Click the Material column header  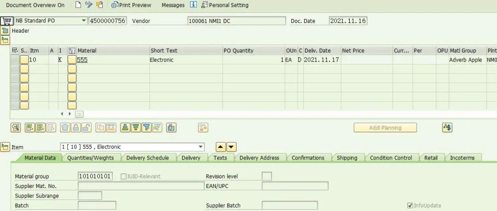113,51
